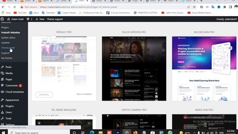Open Premiere Pro from taskbar
Screen dimensions: 238x134
tap(118, 133)
